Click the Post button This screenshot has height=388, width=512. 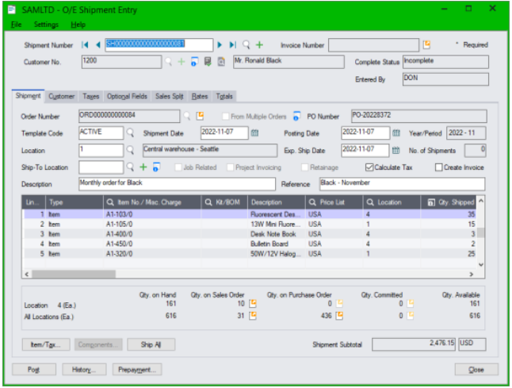pos(33,370)
